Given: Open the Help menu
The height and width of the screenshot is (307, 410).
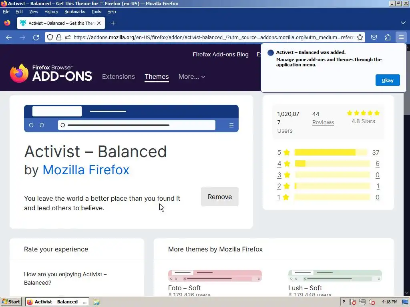Looking at the screenshot, I should tap(112, 12).
